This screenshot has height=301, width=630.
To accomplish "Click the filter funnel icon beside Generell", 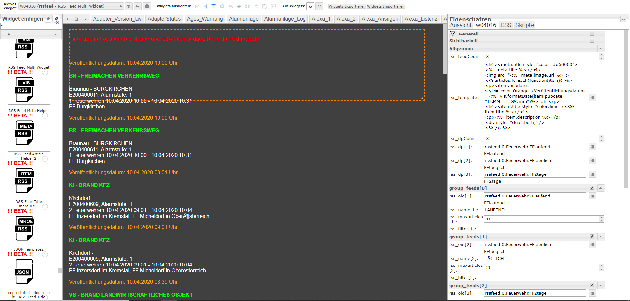I will (x=453, y=34).
